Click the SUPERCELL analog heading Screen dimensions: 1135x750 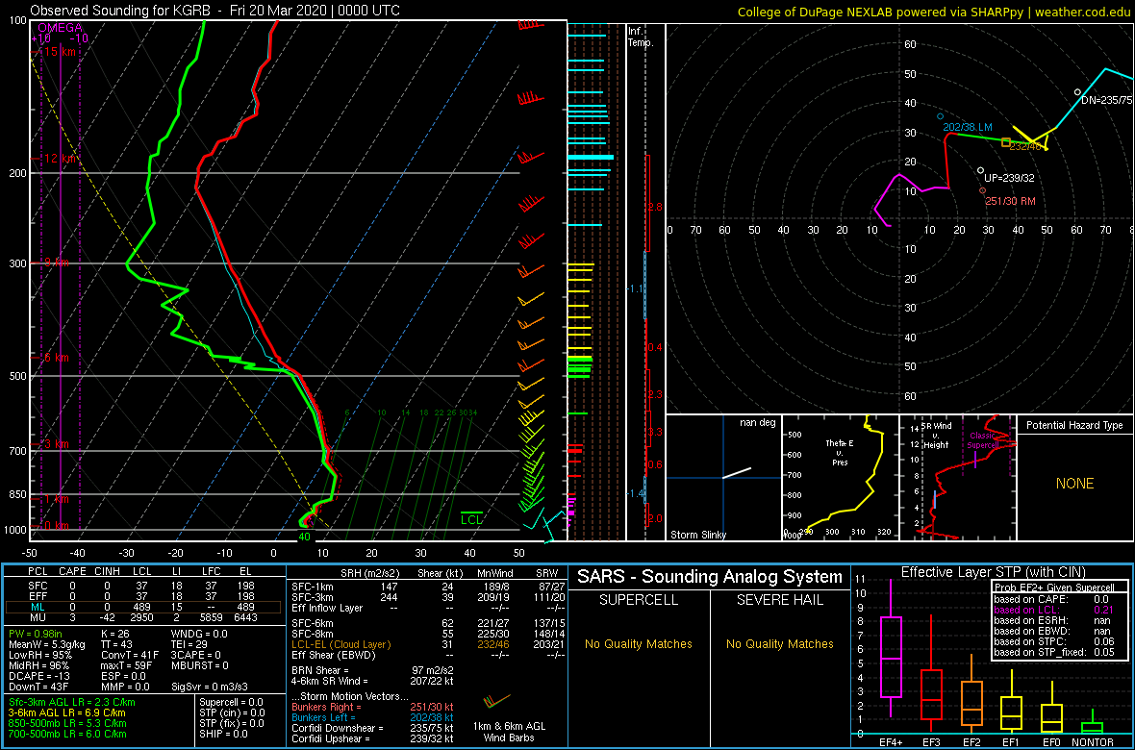tap(638, 601)
